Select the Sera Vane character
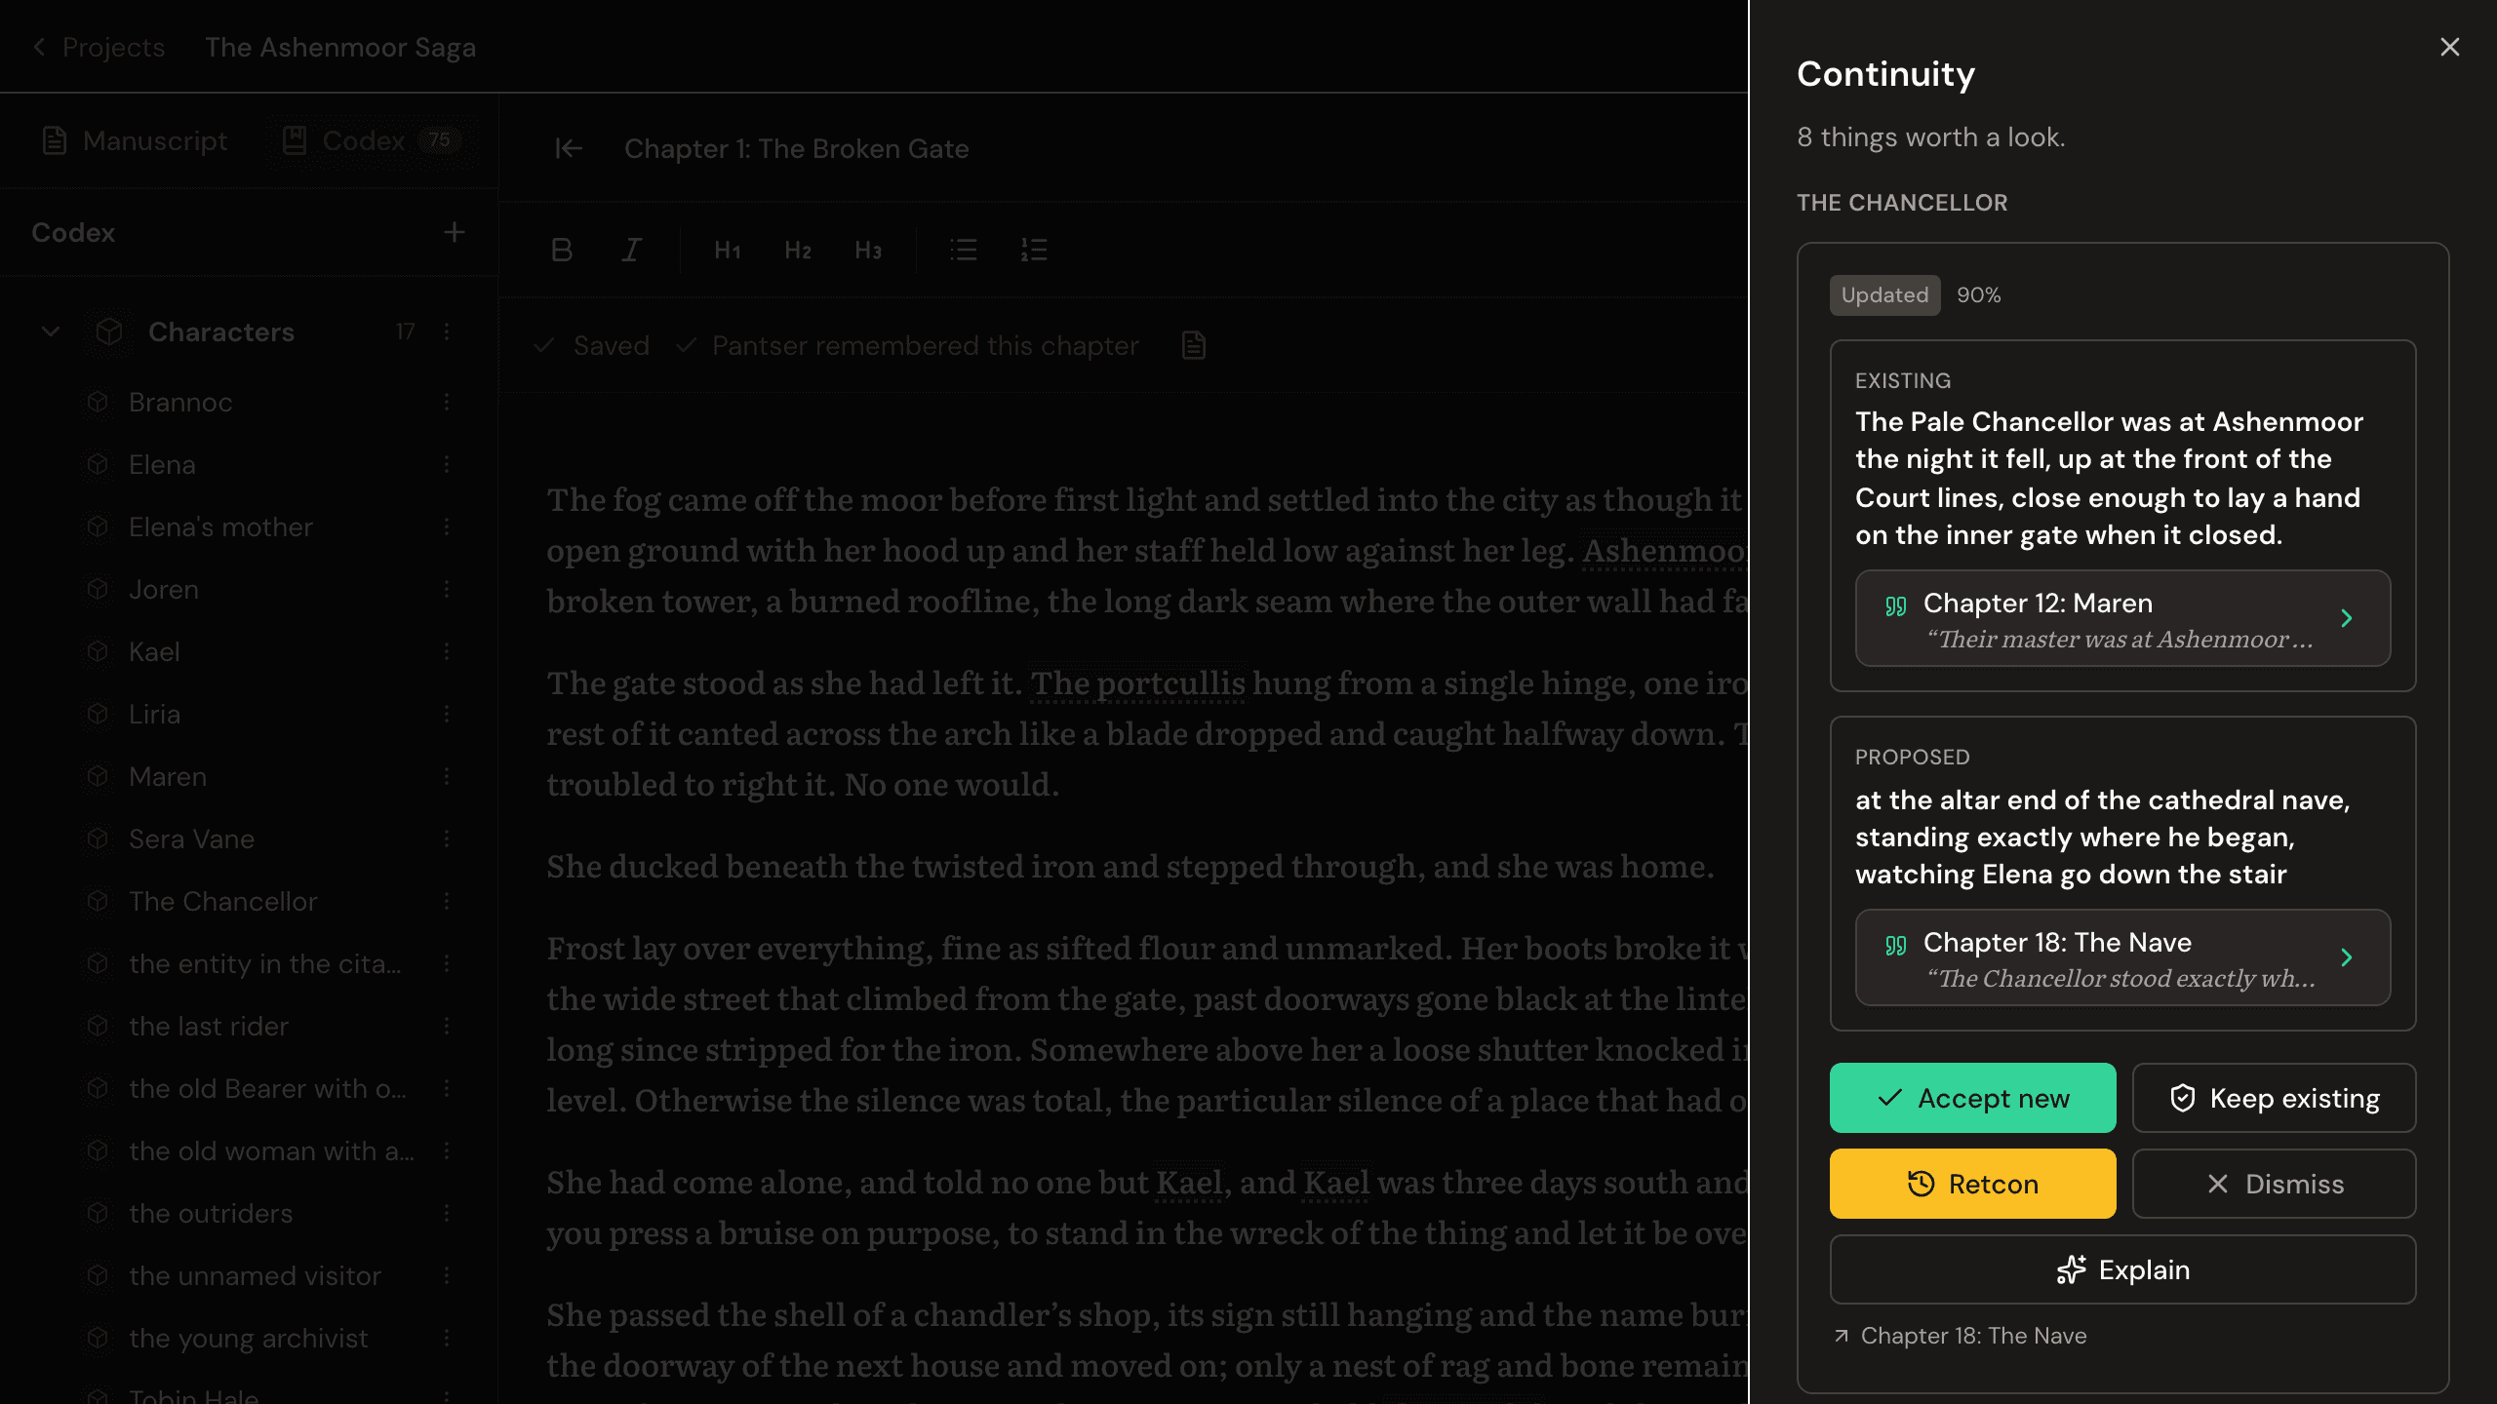The width and height of the screenshot is (2497, 1404). pos(191,838)
